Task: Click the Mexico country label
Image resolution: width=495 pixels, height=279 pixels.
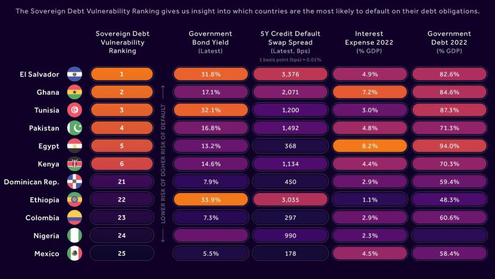Action: [x=47, y=254]
